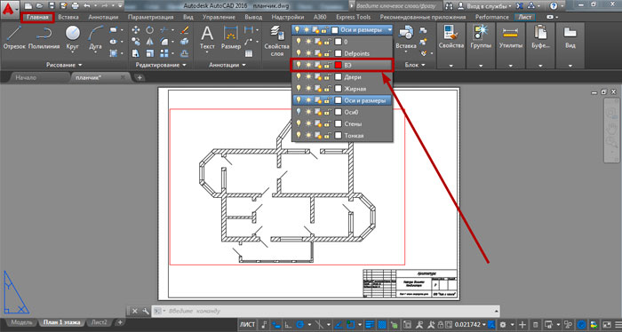The image size is (622, 332).
Task: Pick the Круг circle tool
Action: (x=73, y=37)
